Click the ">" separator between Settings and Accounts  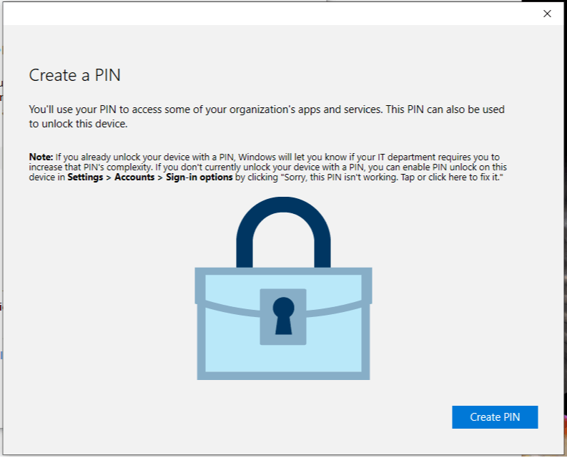point(109,177)
